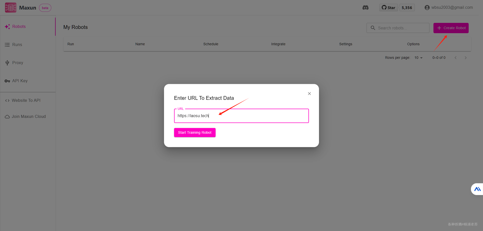Open the Proxy section
483x231 pixels.
pos(18,63)
